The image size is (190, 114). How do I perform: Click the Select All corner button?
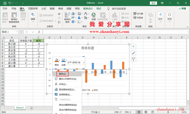(3, 37)
